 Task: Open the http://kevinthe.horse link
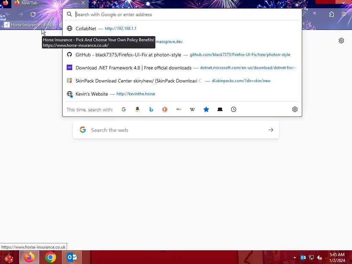pyautogui.click(x=136, y=94)
